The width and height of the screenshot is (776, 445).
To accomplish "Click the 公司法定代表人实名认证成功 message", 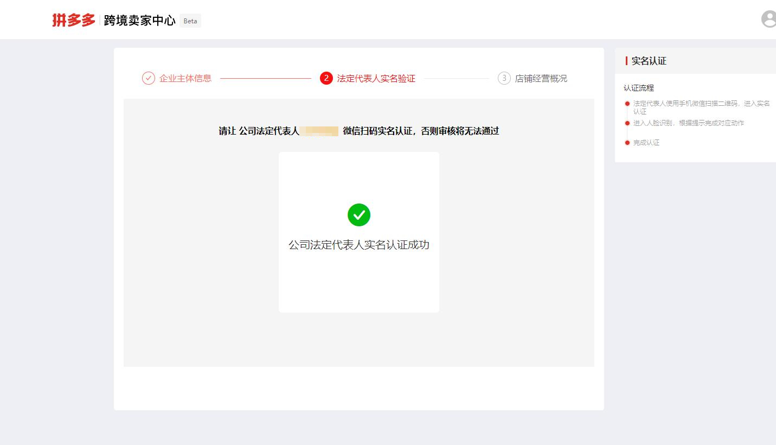I will tap(358, 245).
